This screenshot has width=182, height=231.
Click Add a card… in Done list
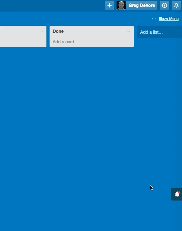pos(65,42)
